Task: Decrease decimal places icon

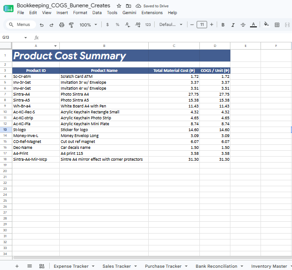Action: (127, 25)
